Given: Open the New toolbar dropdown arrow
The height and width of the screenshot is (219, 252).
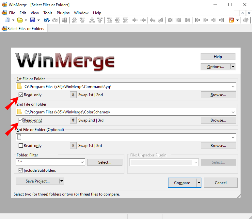Looking at the screenshot, I should point(13,20).
